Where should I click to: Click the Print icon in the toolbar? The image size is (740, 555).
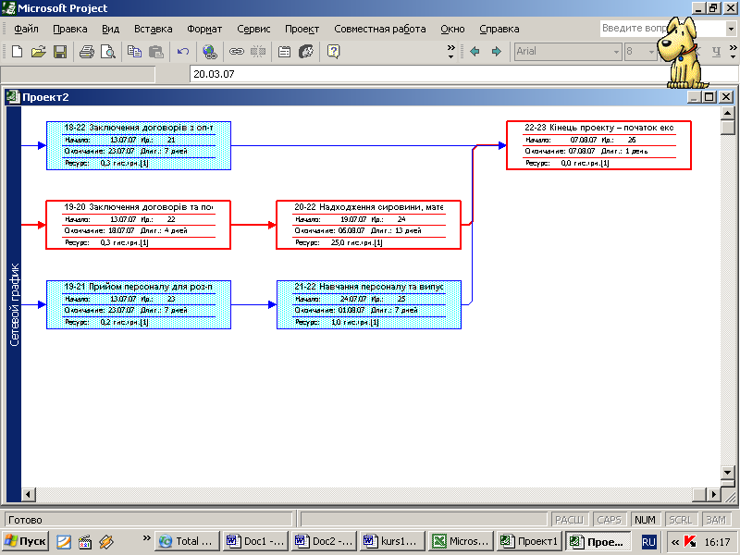pos(86,52)
